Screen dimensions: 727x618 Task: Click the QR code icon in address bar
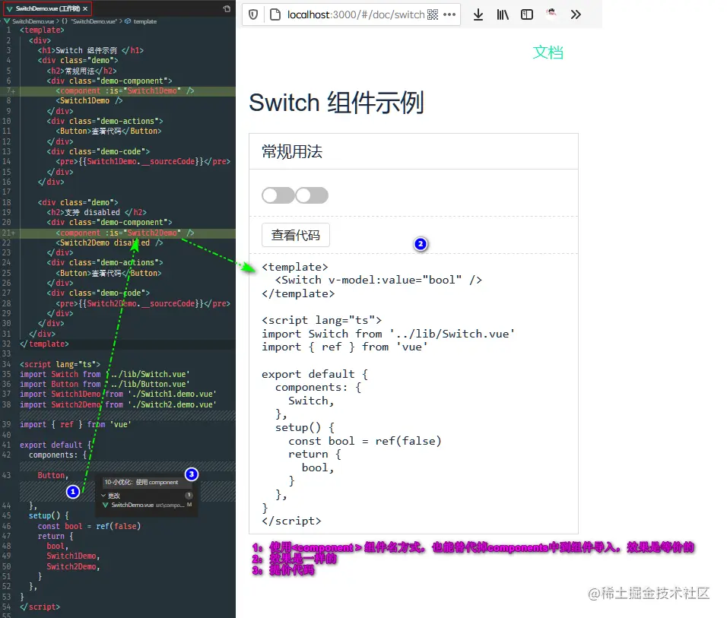(x=433, y=15)
